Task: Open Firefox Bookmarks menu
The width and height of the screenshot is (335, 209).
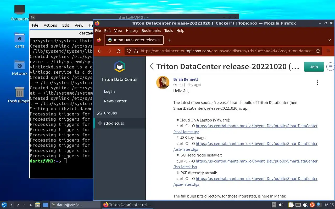Action: tap(151, 31)
